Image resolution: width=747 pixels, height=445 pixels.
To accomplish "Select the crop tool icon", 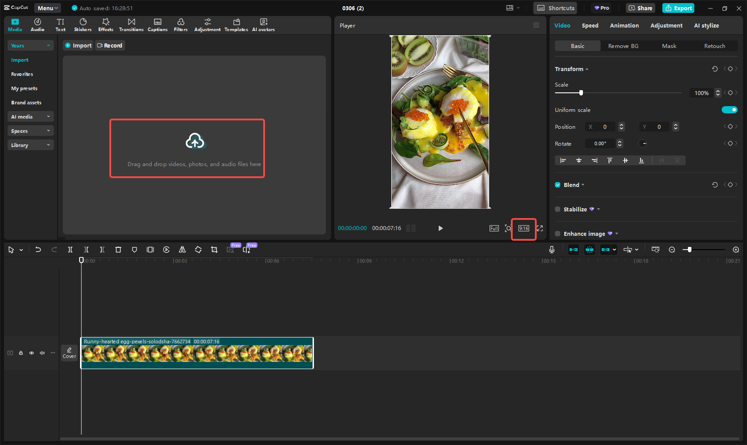I will point(214,250).
